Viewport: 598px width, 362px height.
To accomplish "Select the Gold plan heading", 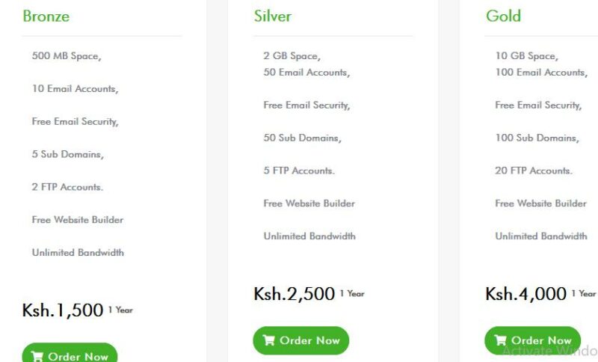I will tap(503, 16).
